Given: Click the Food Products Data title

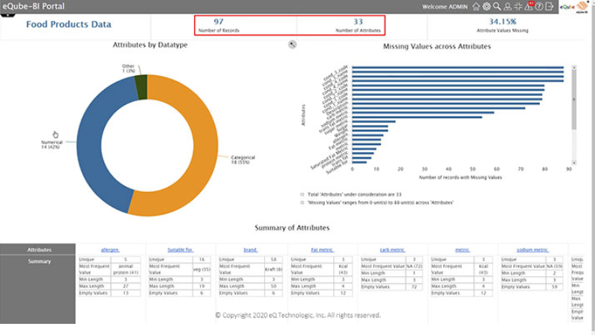Looking at the screenshot, I should [x=68, y=25].
